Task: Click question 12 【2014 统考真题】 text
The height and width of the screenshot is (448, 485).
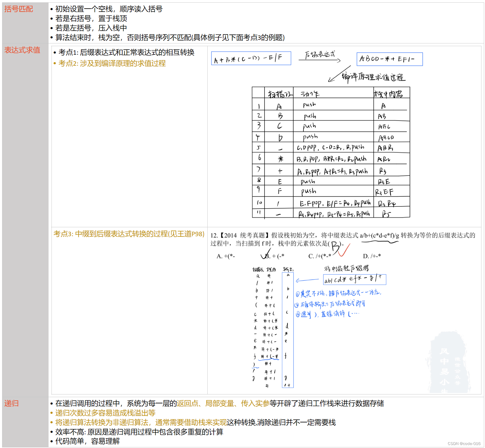Action: pos(343,239)
